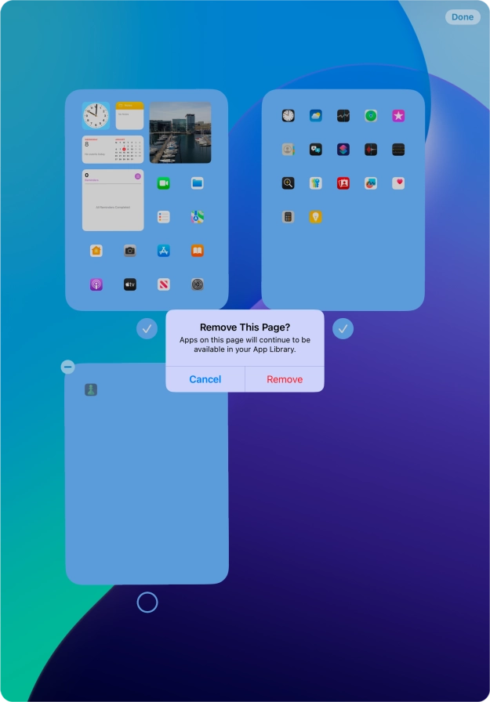
Task: Tap the marina photo widget
Action: point(180,132)
